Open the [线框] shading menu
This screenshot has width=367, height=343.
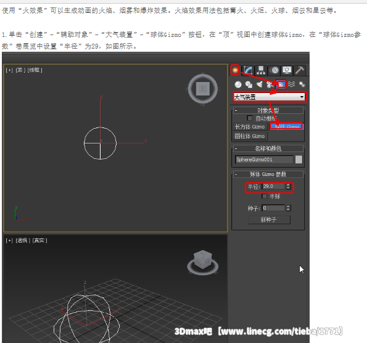(x=35, y=70)
